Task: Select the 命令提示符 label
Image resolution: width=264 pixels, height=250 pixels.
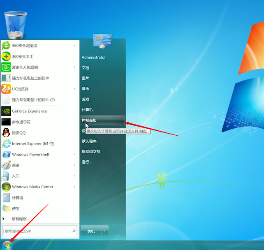Action: click(21, 122)
